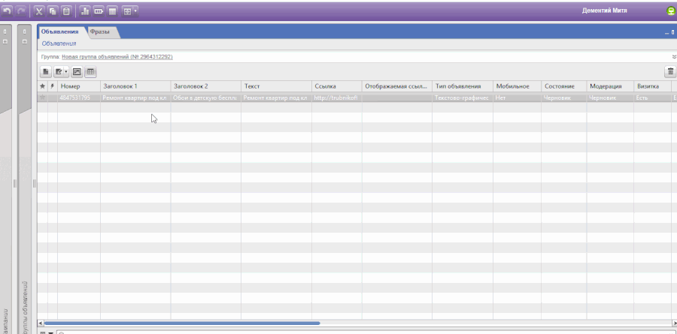Click the star column header
Viewport: 677px width, 334px height.
(42, 86)
